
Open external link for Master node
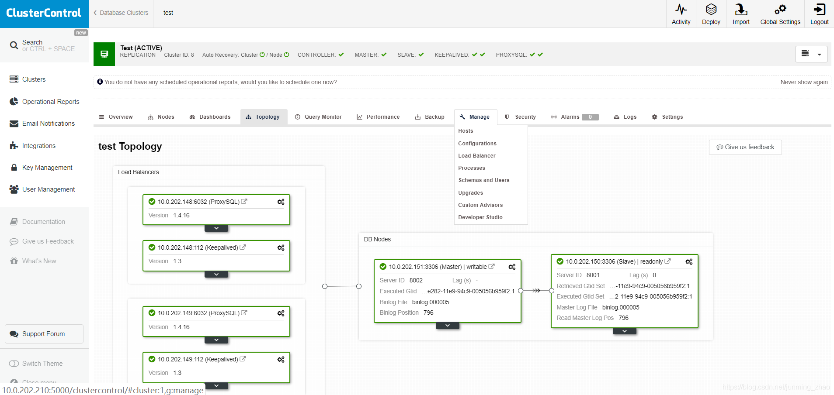point(491,266)
